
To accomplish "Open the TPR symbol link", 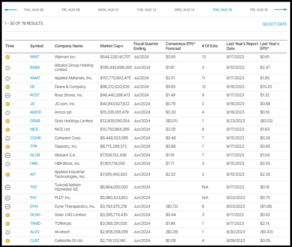I will tap(34, 146).
